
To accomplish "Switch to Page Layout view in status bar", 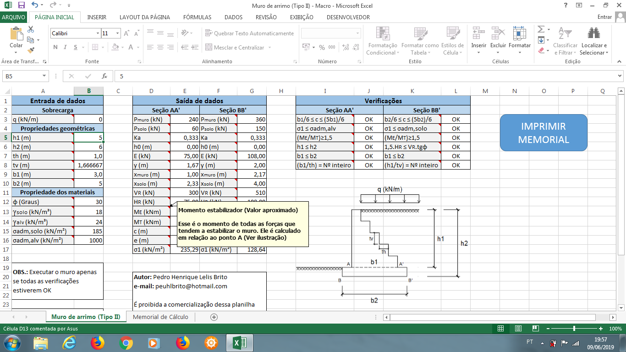I will (x=518, y=329).
